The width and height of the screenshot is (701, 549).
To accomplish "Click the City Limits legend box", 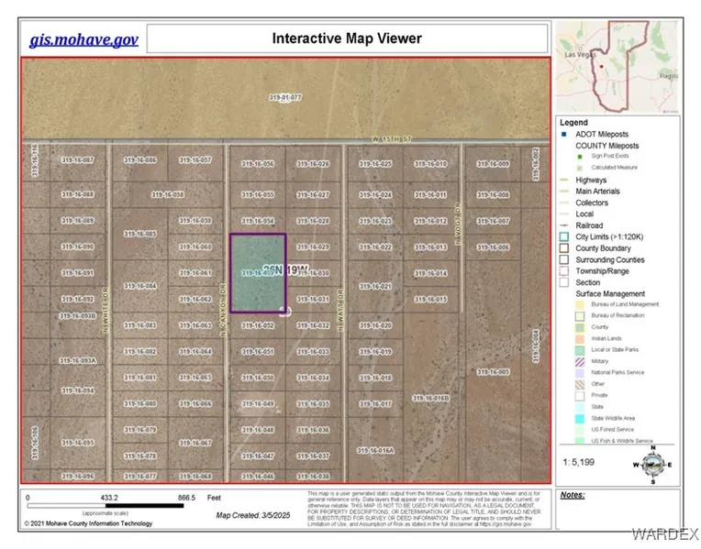I will click(x=565, y=236).
